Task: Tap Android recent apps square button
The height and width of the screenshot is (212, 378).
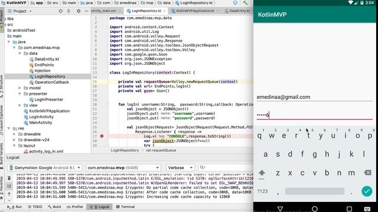Action: pos(349,208)
